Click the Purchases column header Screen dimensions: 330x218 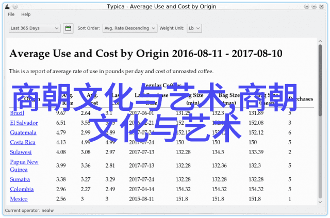(x=301, y=99)
